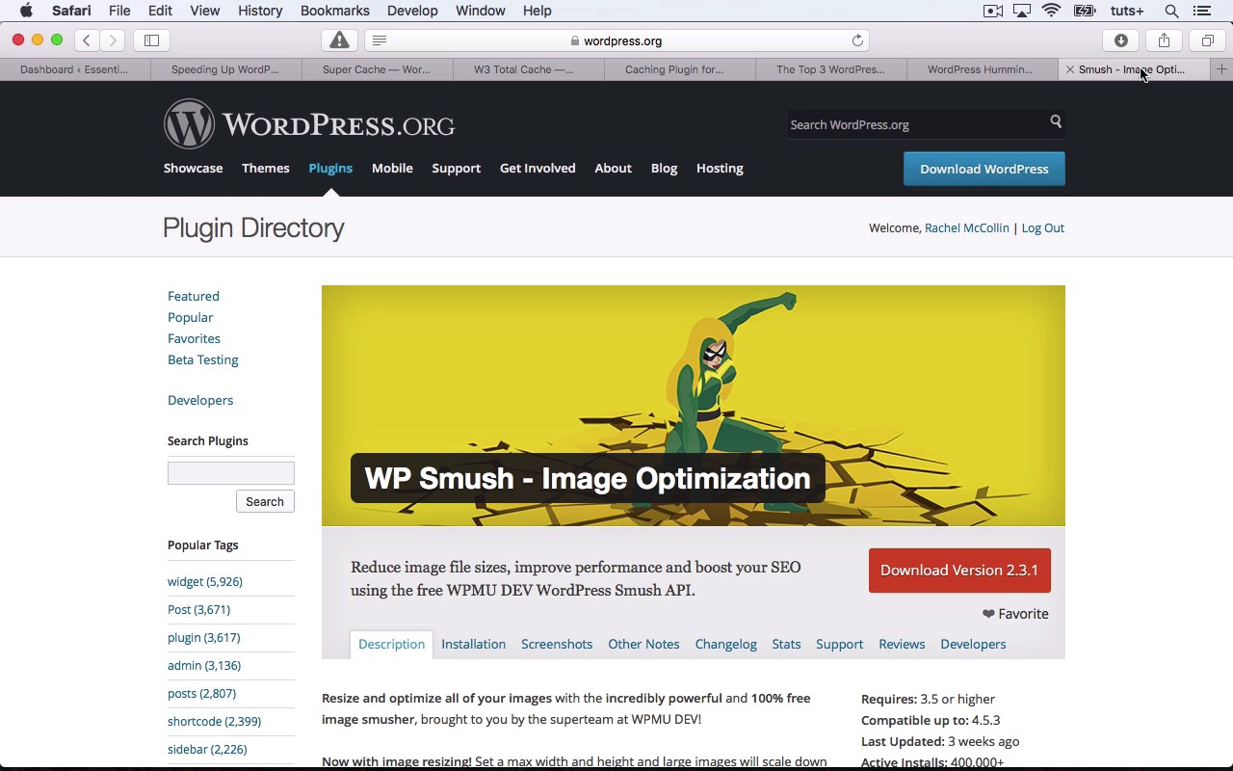Click the warning triangle toolbar icon

339,40
